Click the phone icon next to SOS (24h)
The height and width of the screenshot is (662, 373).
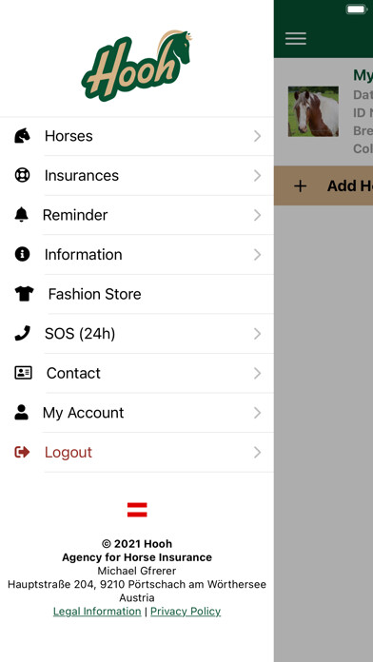coord(22,334)
